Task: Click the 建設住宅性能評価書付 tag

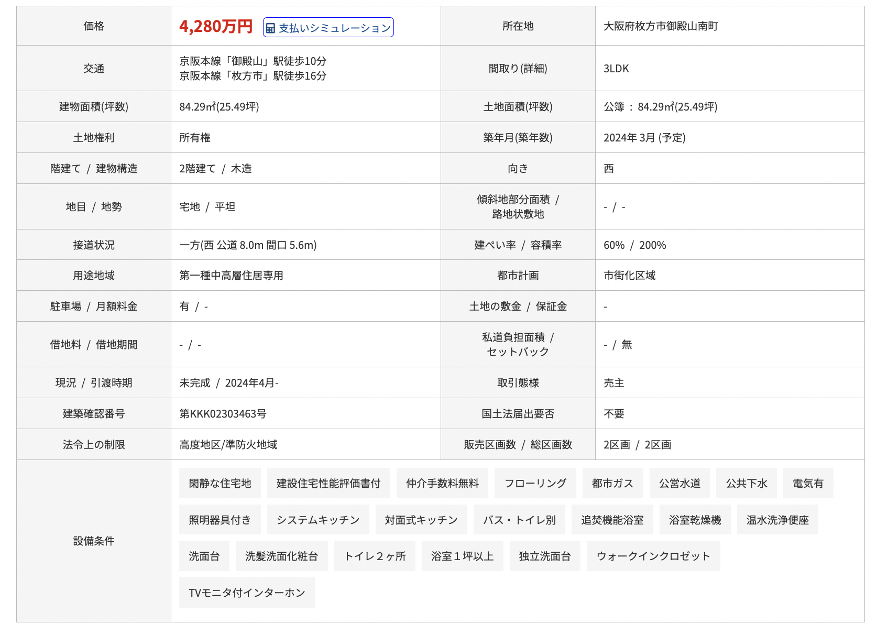Action: click(328, 483)
